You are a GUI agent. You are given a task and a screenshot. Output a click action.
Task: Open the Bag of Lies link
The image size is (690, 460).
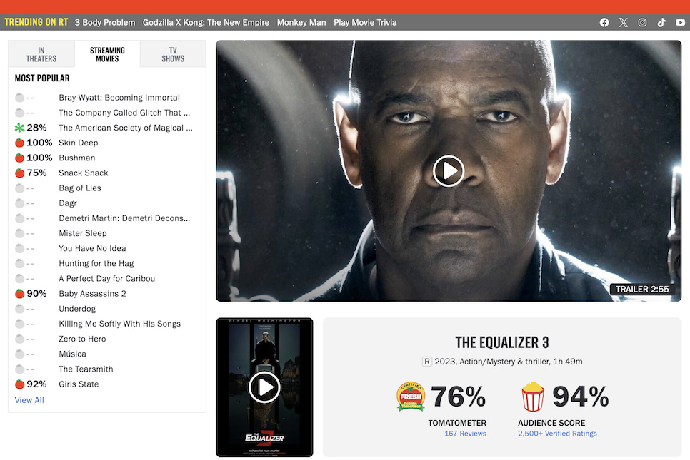[80, 188]
